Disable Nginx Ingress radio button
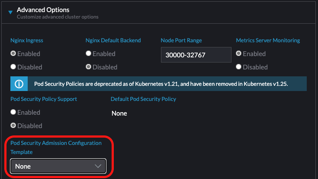This screenshot has height=179, width=318. [x=13, y=67]
